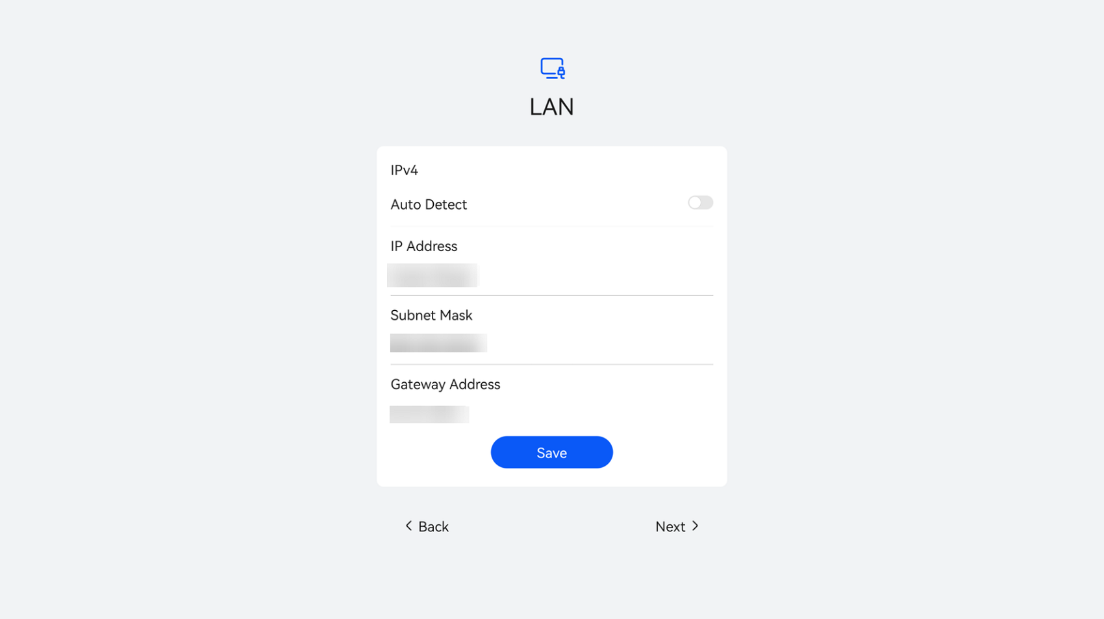1104x619 pixels.
Task: Toggle the Auto Detect switch
Action: (700, 202)
